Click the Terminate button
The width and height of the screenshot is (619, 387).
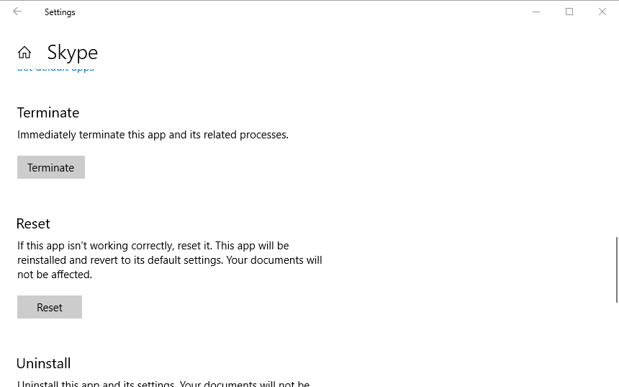pyautogui.click(x=51, y=167)
